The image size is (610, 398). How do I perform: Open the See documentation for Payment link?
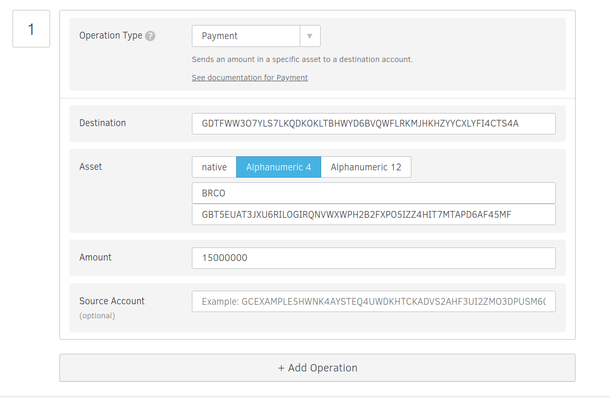point(250,78)
